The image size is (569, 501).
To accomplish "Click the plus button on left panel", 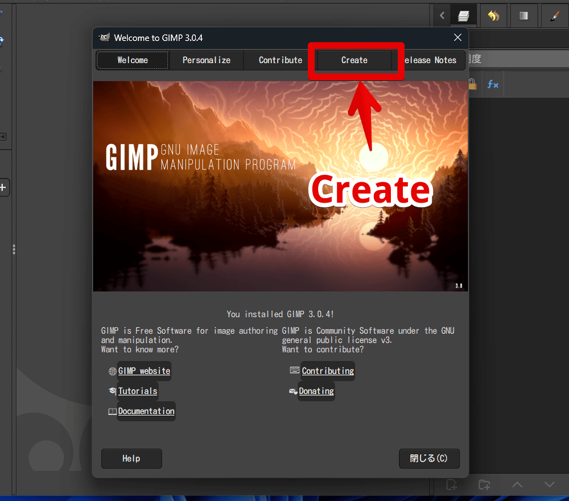I will pos(3,187).
